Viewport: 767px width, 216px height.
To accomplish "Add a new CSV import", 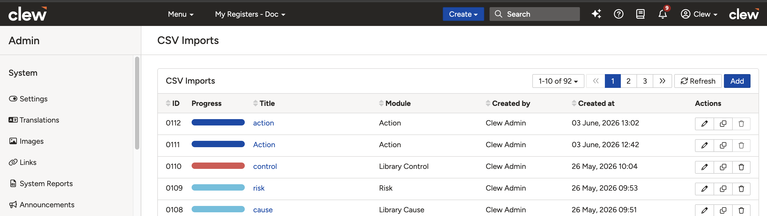I will tap(737, 81).
